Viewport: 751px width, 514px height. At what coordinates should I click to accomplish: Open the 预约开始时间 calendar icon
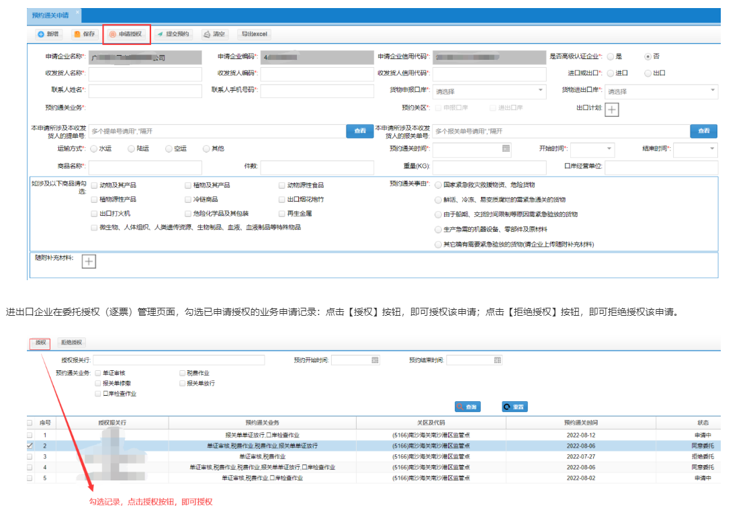tap(375, 360)
